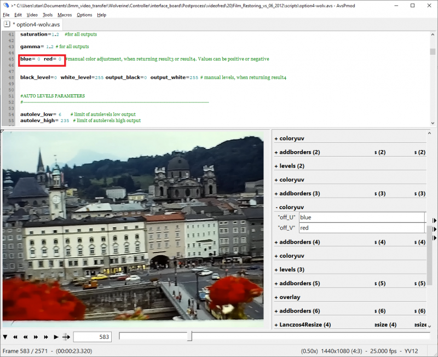Click the output_white=255 text in script

174,77
